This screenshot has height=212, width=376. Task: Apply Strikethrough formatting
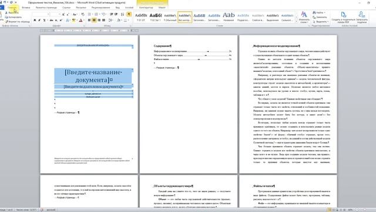coord(51,20)
